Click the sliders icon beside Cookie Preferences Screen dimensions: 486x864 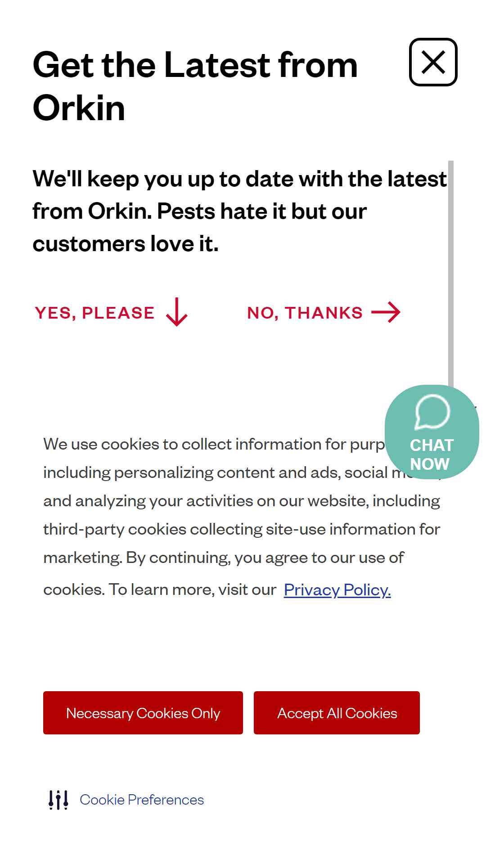point(58,800)
